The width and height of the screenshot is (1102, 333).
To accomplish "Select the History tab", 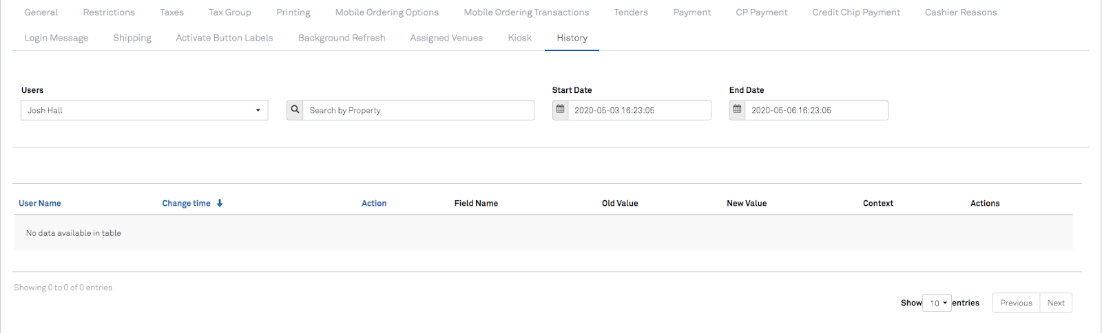I will coord(572,38).
